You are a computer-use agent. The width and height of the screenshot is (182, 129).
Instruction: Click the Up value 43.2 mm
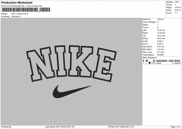point(161,36)
